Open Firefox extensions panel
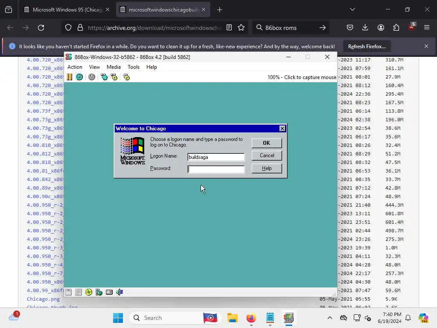This screenshot has height=328, width=437. [396, 27]
